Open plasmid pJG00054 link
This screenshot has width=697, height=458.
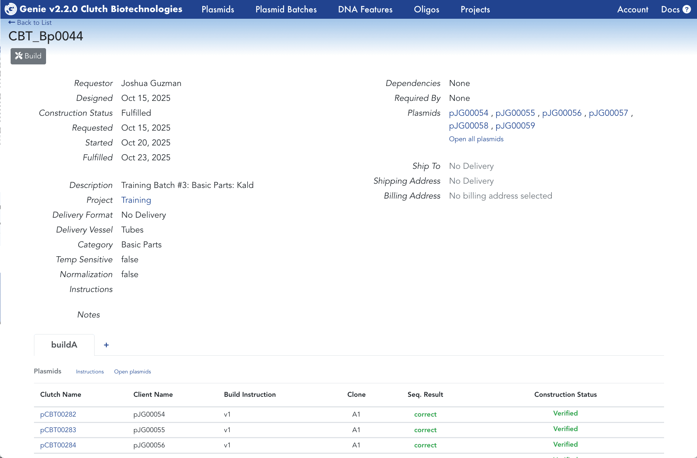coord(469,113)
